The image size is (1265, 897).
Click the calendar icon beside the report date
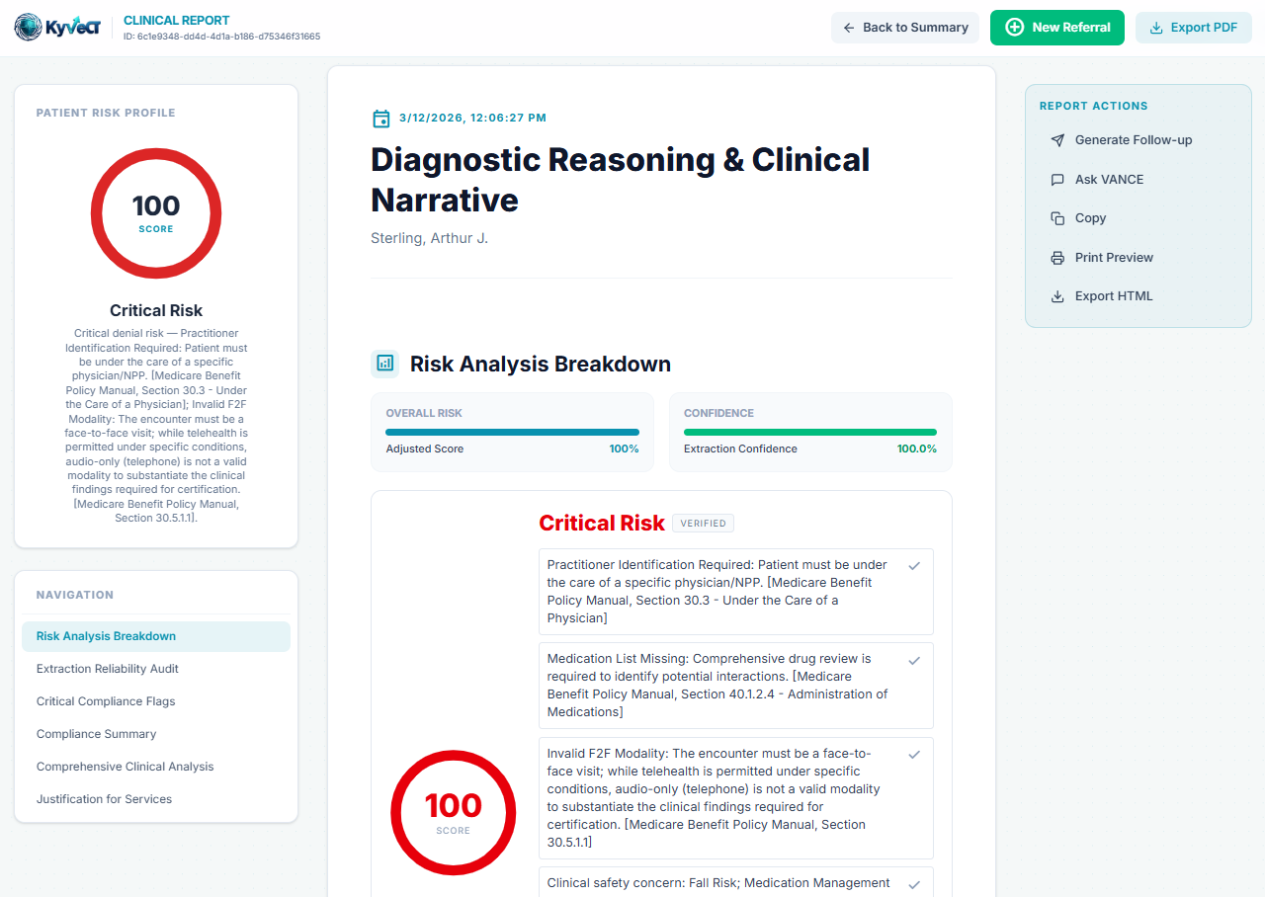pyautogui.click(x=381, y=118)
